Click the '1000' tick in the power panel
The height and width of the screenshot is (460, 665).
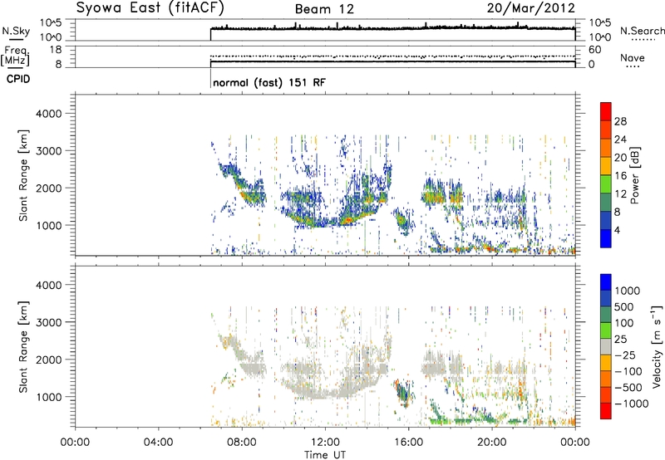click(x=49, y=225)
